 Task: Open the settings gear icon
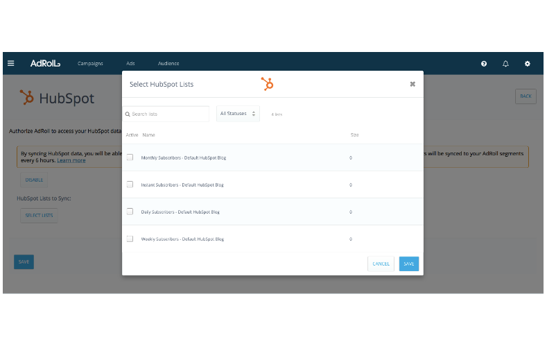coord(528,64)
